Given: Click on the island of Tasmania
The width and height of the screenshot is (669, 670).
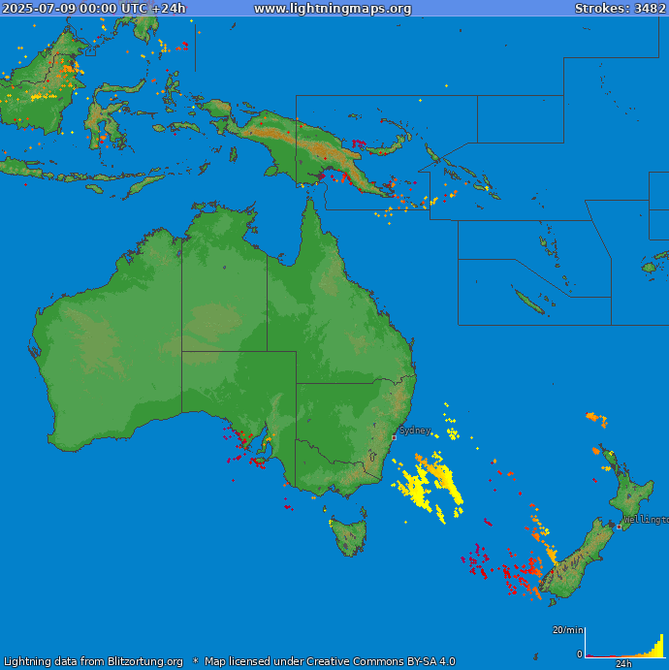Looking at the screenshot, I should pos(351,535).
